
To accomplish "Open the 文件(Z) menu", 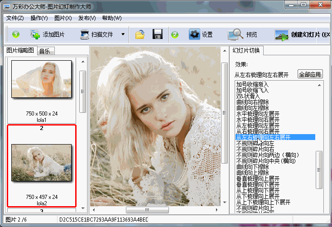I will [14, 18].
